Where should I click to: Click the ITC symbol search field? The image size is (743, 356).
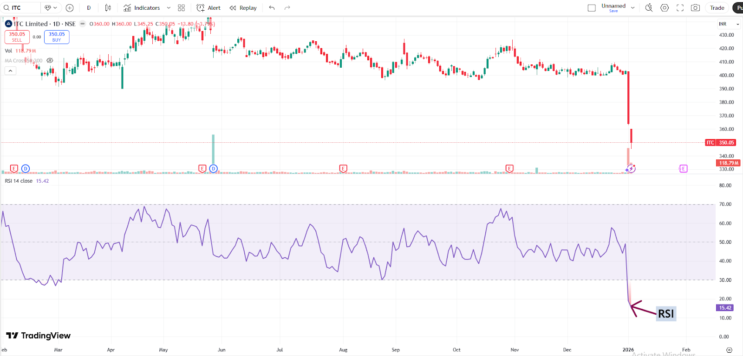[21, 8]
